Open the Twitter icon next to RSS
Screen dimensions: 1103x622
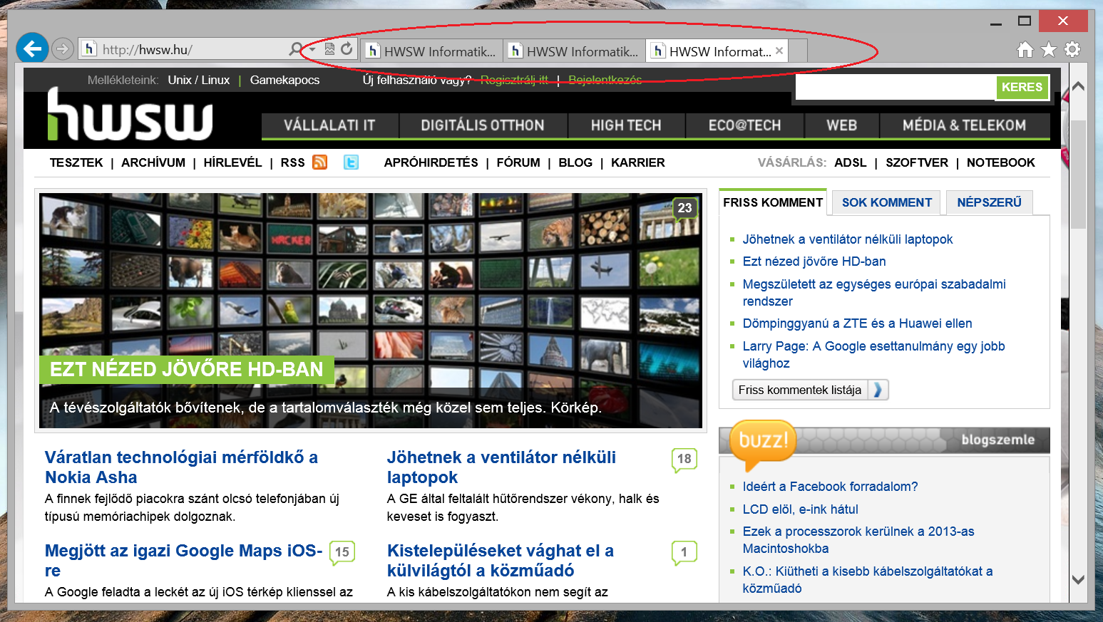click(351, 162)
